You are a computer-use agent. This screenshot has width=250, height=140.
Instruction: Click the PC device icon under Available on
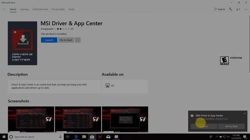[x=107, y=86]
